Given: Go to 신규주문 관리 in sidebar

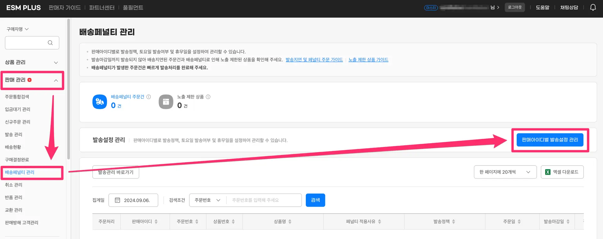Looking at the screenshot, I should [18, 122].
